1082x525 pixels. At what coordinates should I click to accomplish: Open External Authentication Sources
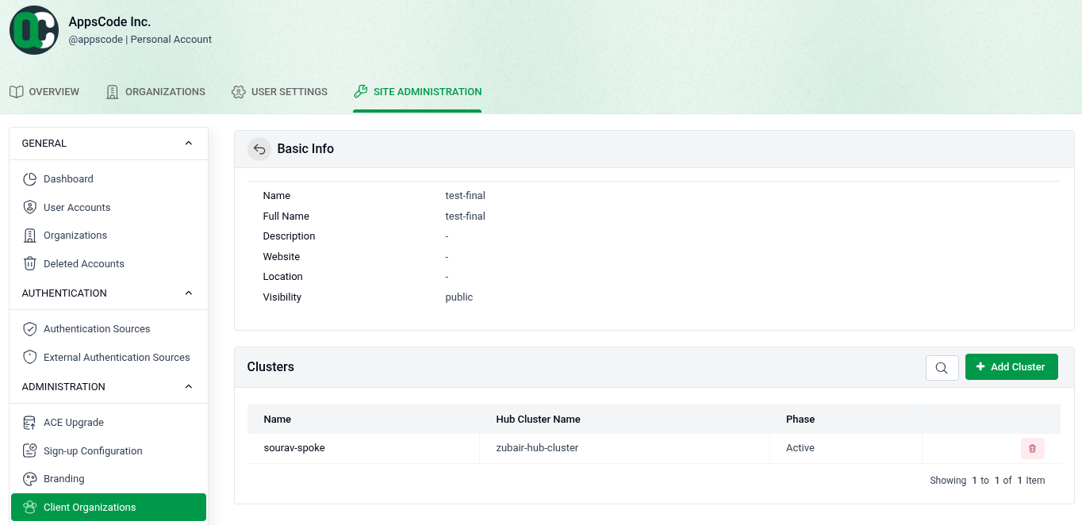117,357
